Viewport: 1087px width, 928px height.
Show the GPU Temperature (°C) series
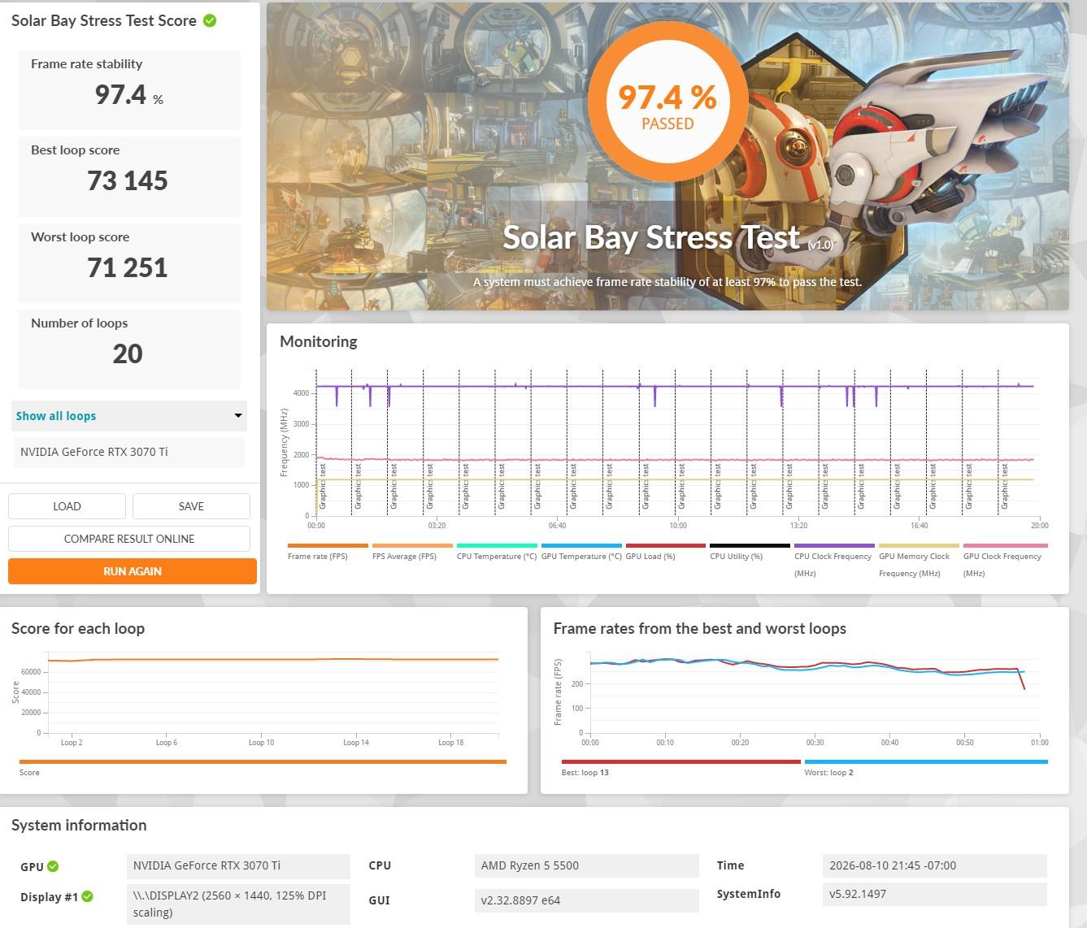(x=581, y=552)
